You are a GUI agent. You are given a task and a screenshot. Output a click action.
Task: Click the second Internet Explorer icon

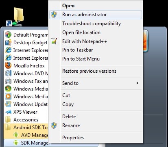(x=8, y=58)
